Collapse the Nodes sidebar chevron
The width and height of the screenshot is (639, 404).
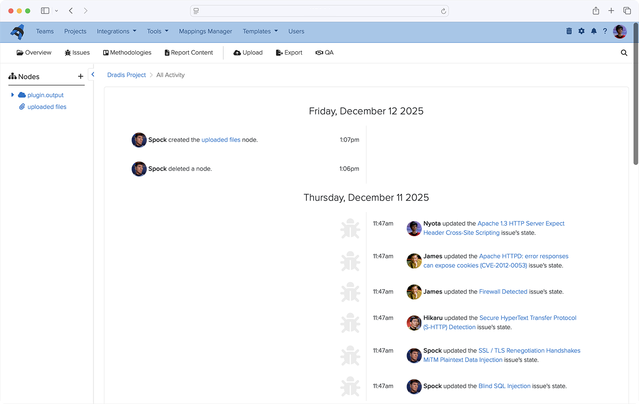coord(93,74)
